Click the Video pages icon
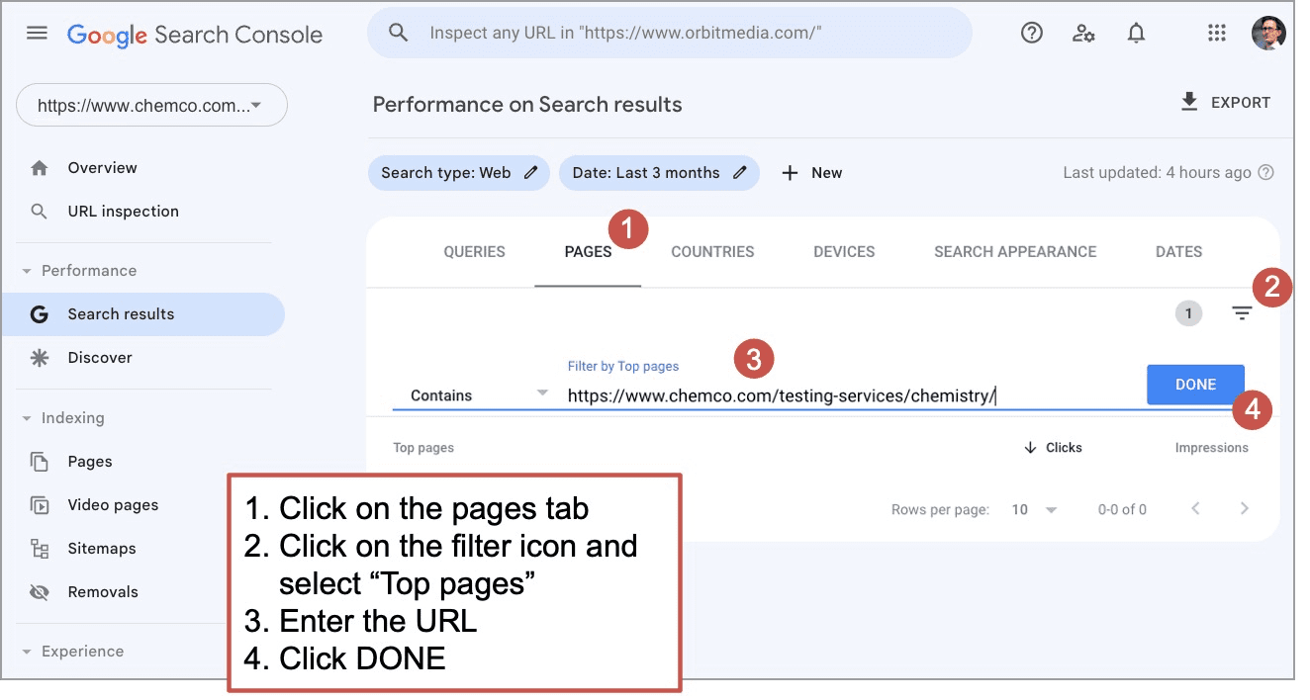 pyautogui.click(x=40, y=505)
